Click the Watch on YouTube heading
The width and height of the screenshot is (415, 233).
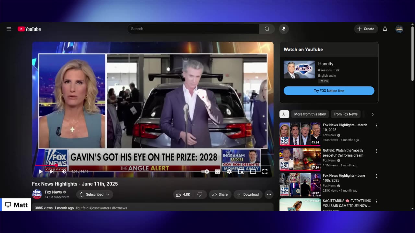[303, 50]
